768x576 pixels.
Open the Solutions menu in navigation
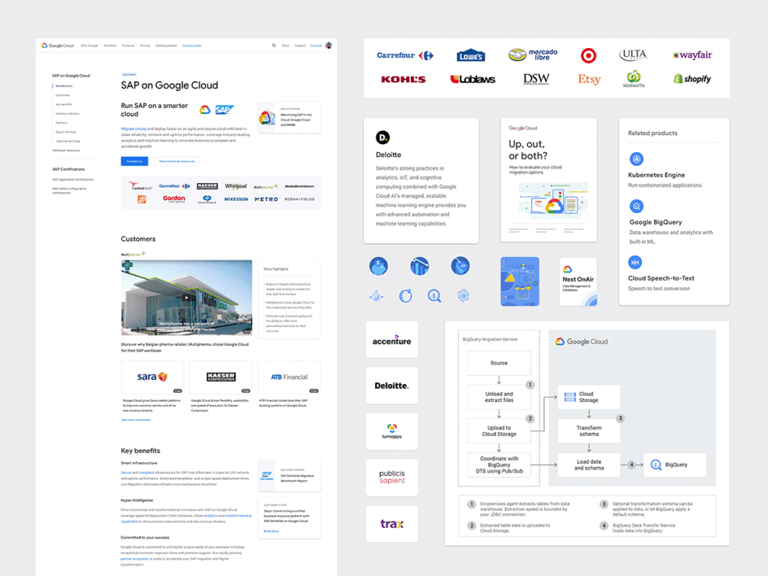click(110, 46)
